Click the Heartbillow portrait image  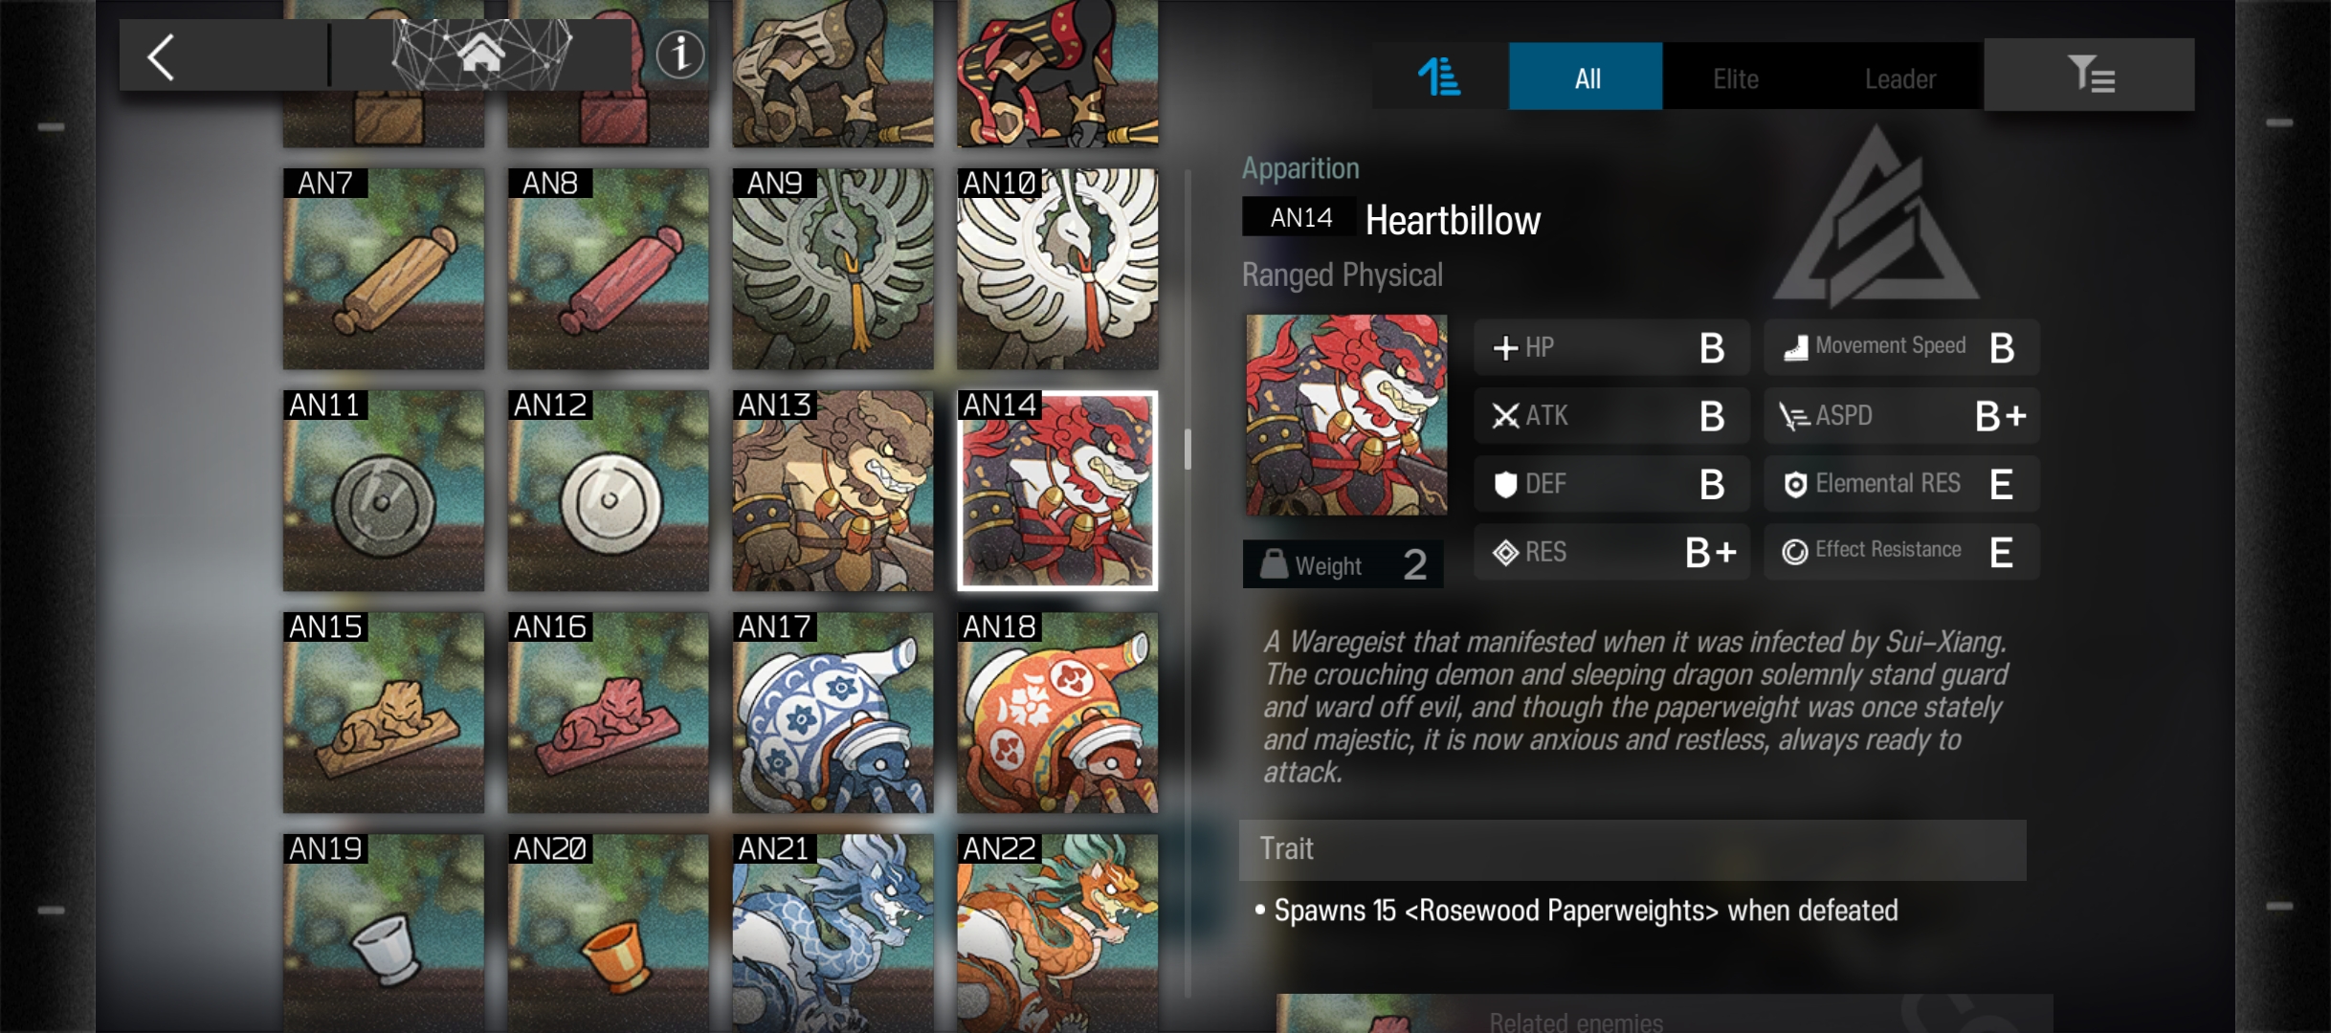[1346, 415]
